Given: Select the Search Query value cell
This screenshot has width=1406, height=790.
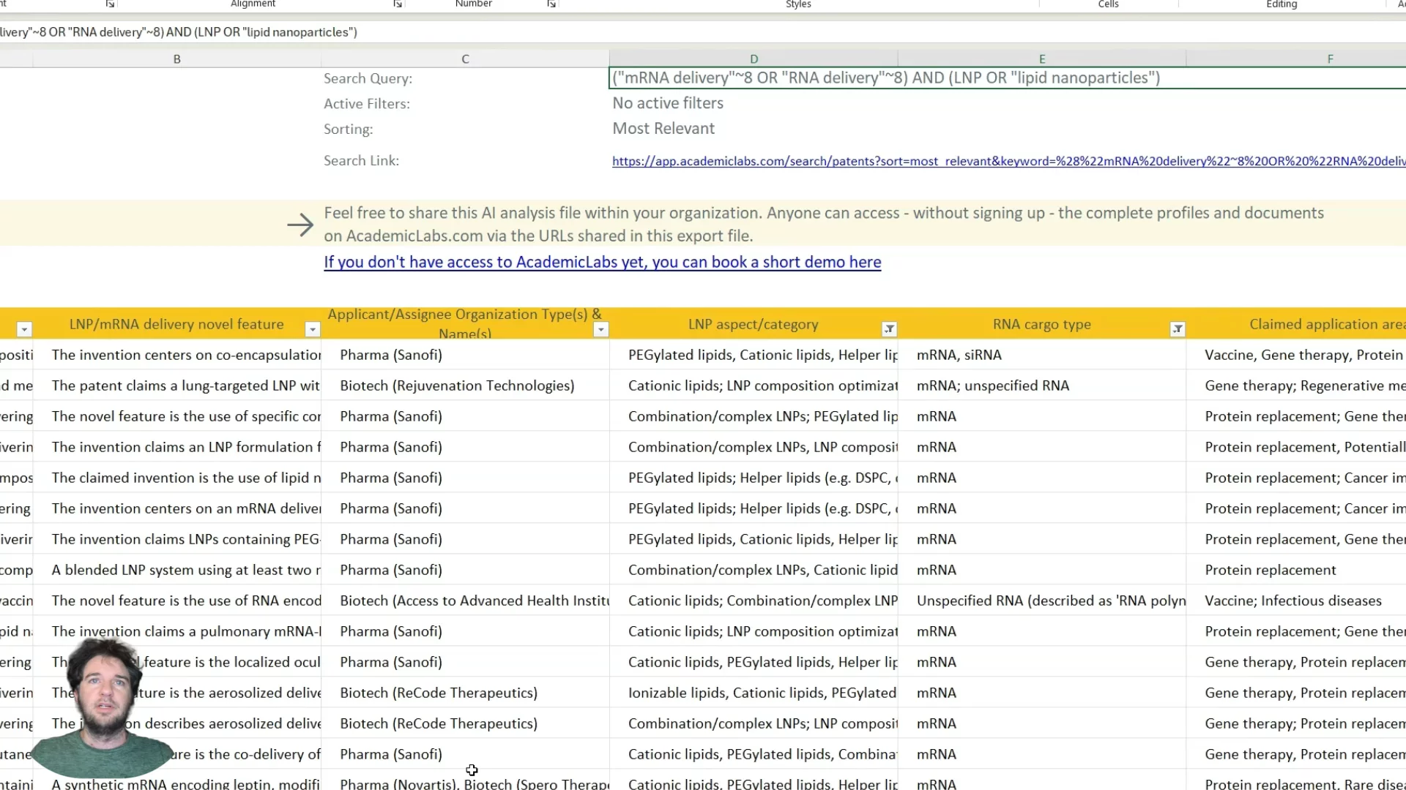Looking at the screenshot, I should 886,78.
